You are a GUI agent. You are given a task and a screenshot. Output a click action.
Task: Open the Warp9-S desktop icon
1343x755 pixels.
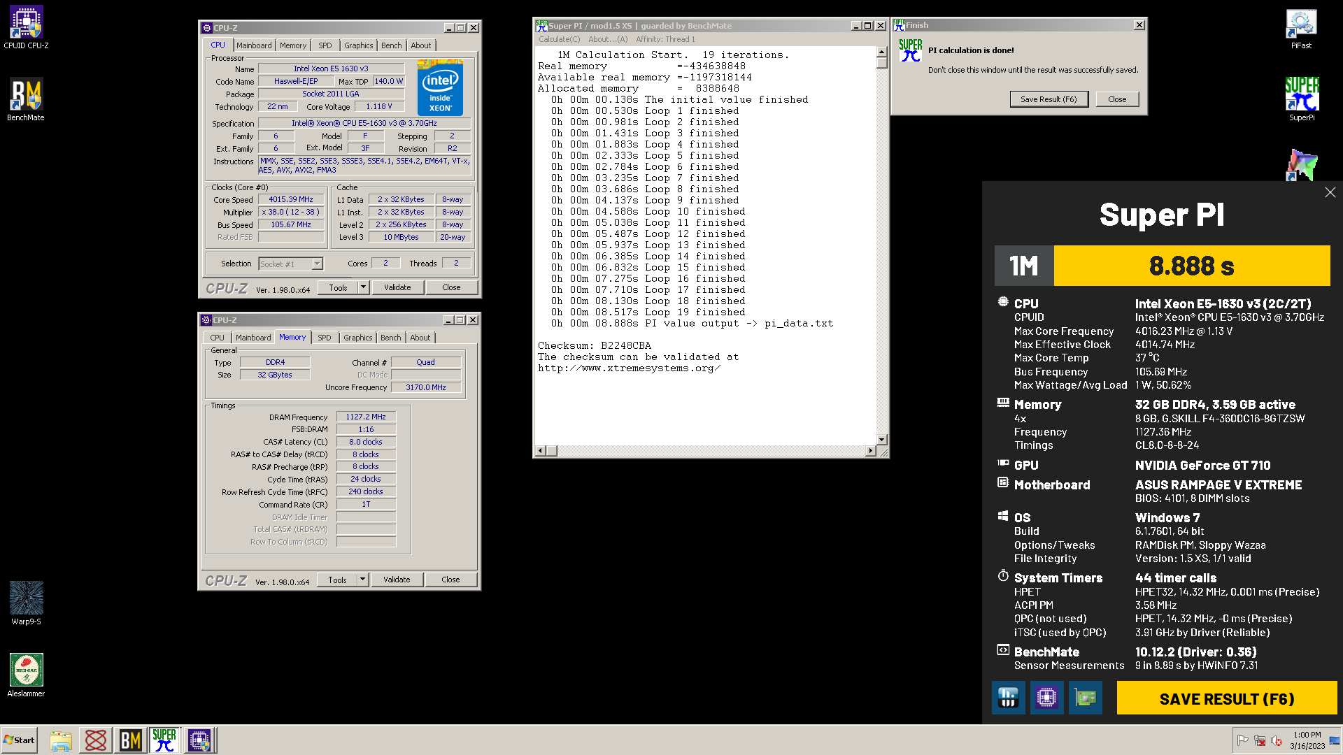tap(26, 603)
